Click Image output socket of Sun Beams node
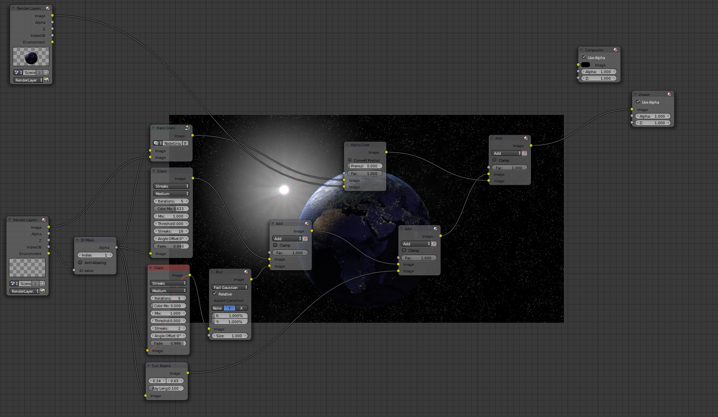Screen dimensions: 718x417 (x=188, y=373)
